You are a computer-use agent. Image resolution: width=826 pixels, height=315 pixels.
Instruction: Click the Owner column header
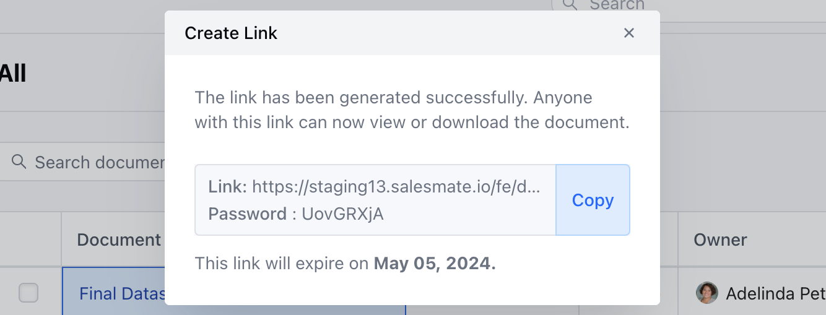tap(720, 239)
